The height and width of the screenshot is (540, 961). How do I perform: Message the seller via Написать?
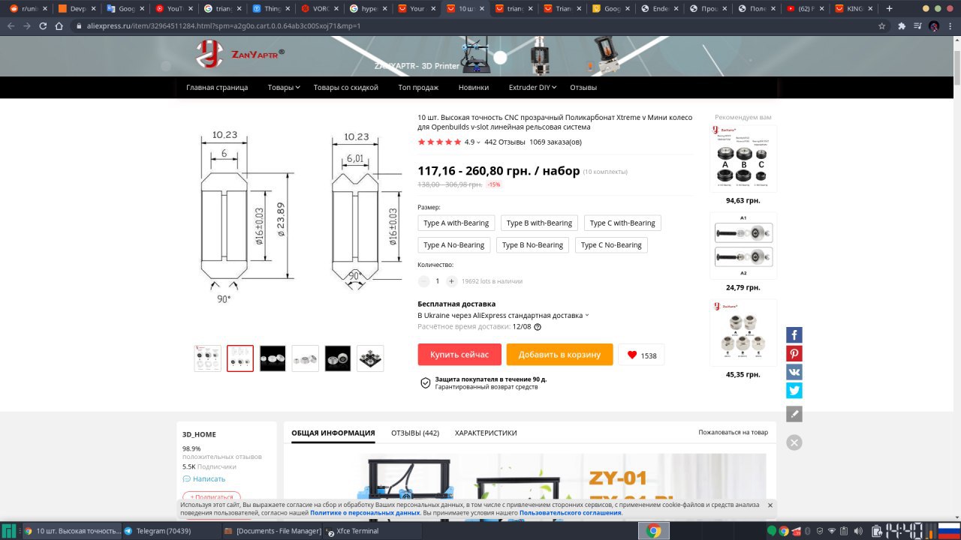click(x=209, y=479)
